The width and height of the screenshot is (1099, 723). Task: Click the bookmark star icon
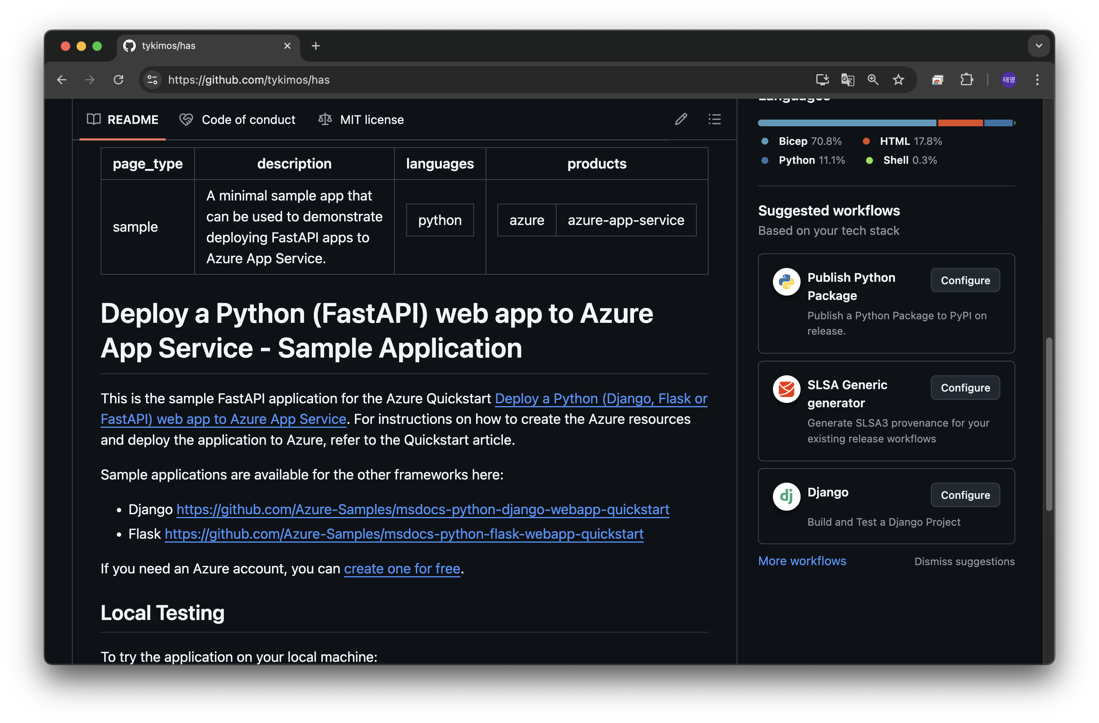point(898,80)
